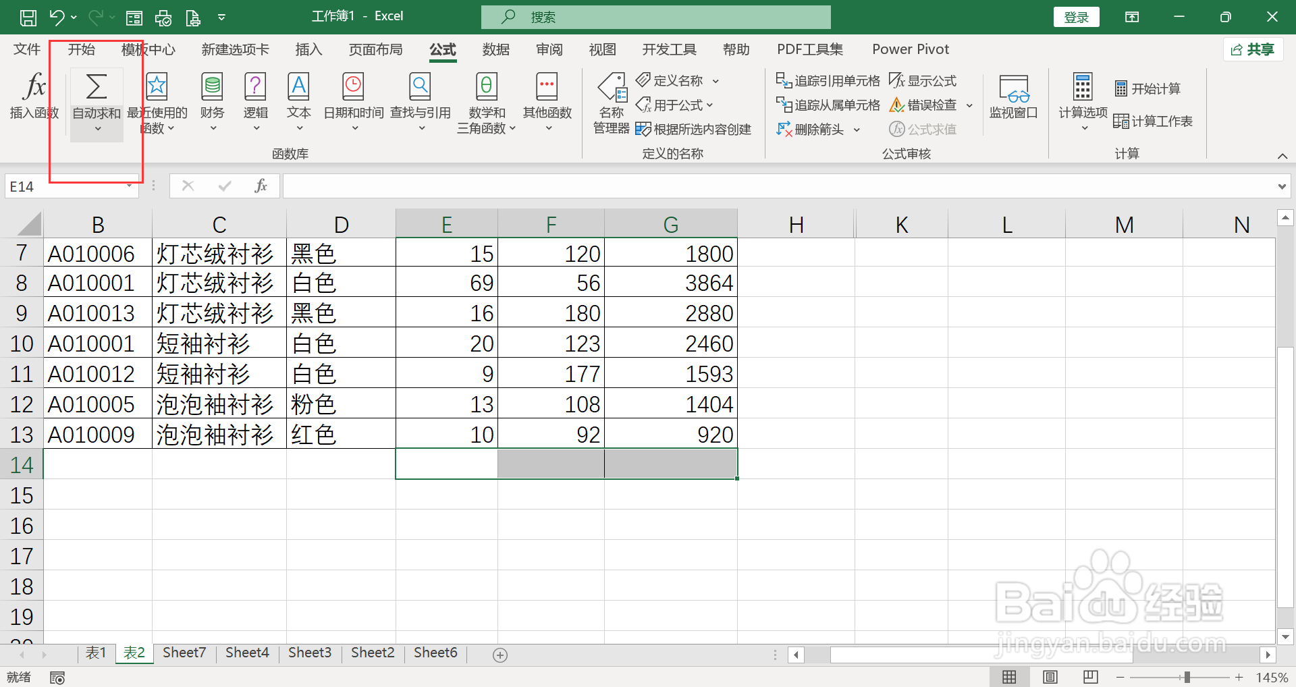Click the AutoSum (自动求和) icon
Image resolution: width=1296 pixels, height=687 pixels.
tap(95, 88)
